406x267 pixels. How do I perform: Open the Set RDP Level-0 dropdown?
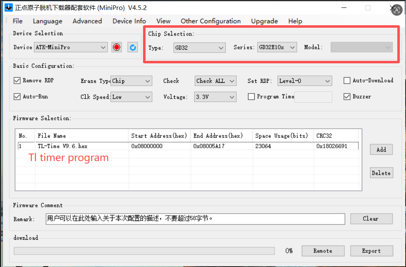click(x=304, y=81)
